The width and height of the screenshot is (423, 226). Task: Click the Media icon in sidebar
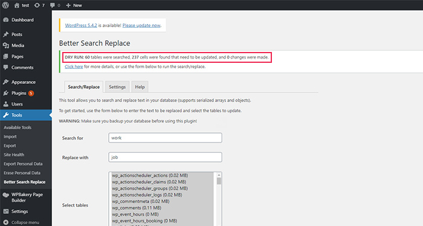[5, 45]
